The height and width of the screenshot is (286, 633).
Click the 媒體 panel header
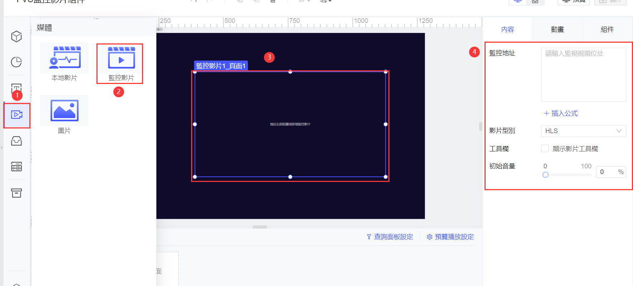click(x=44, y=28)
